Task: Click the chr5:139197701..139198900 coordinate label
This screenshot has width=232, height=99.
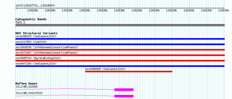Action: point(35,5)
